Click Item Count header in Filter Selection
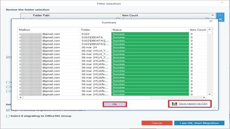Viewport: 230px width, 129px height. (165, 15)
